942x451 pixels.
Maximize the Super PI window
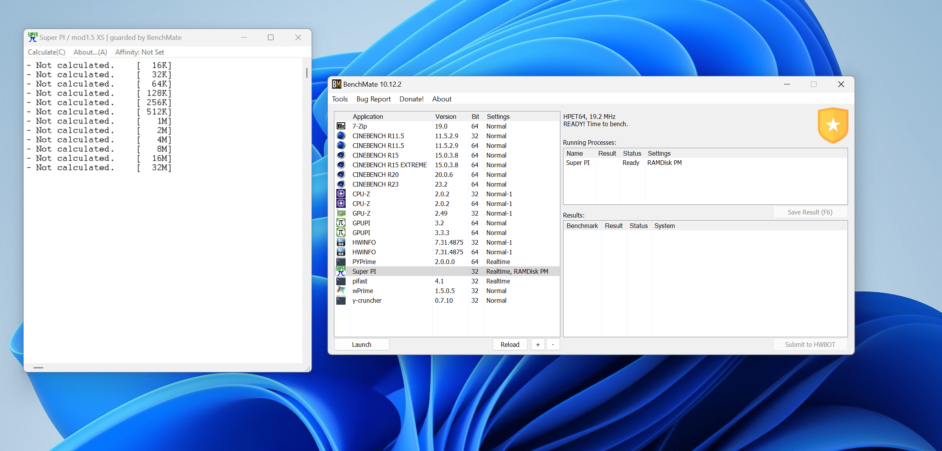coord(271,38)
